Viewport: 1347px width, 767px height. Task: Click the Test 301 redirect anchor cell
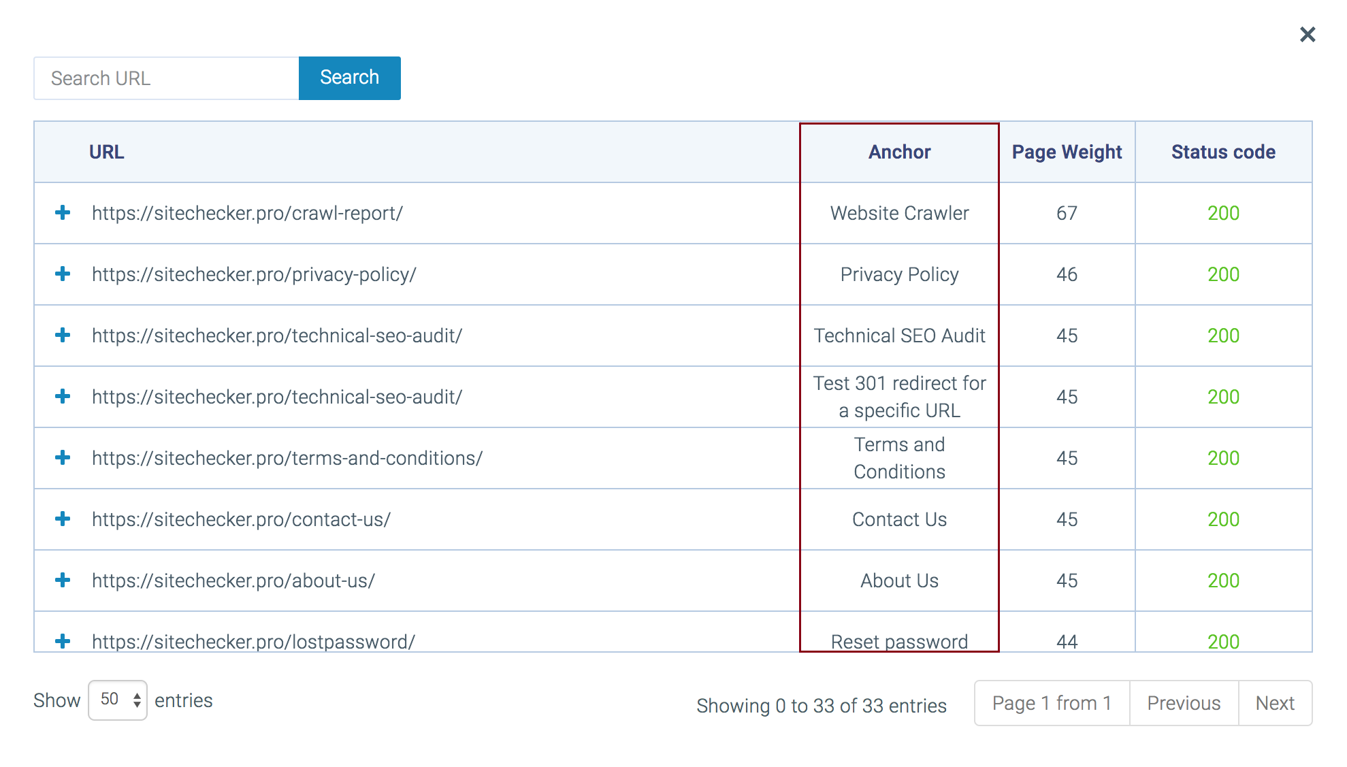pyautogui.click(x=899, y=397)
